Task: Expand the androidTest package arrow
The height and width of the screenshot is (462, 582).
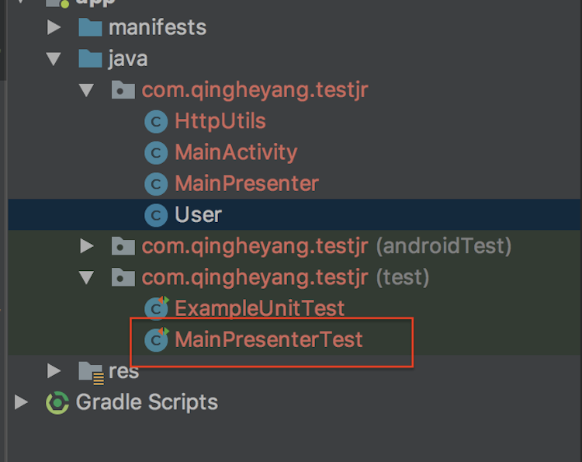Action: 86,246
